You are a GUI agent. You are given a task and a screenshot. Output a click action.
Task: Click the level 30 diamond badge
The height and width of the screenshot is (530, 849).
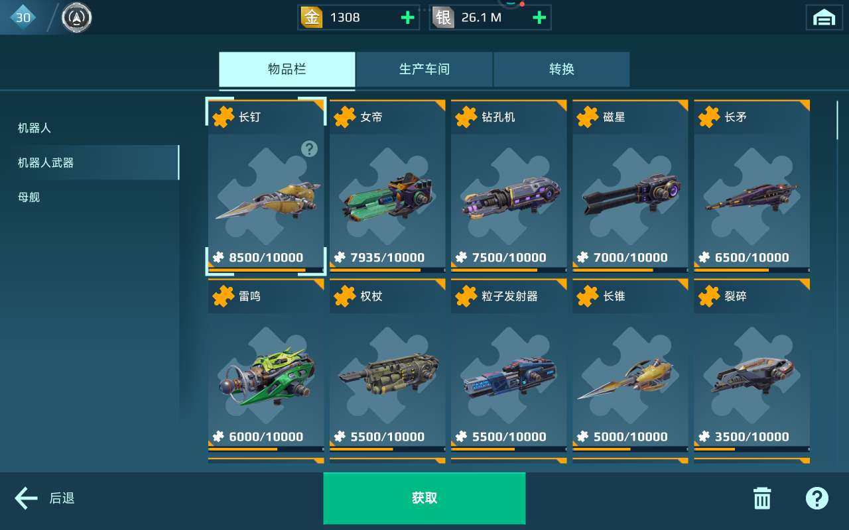23,18
